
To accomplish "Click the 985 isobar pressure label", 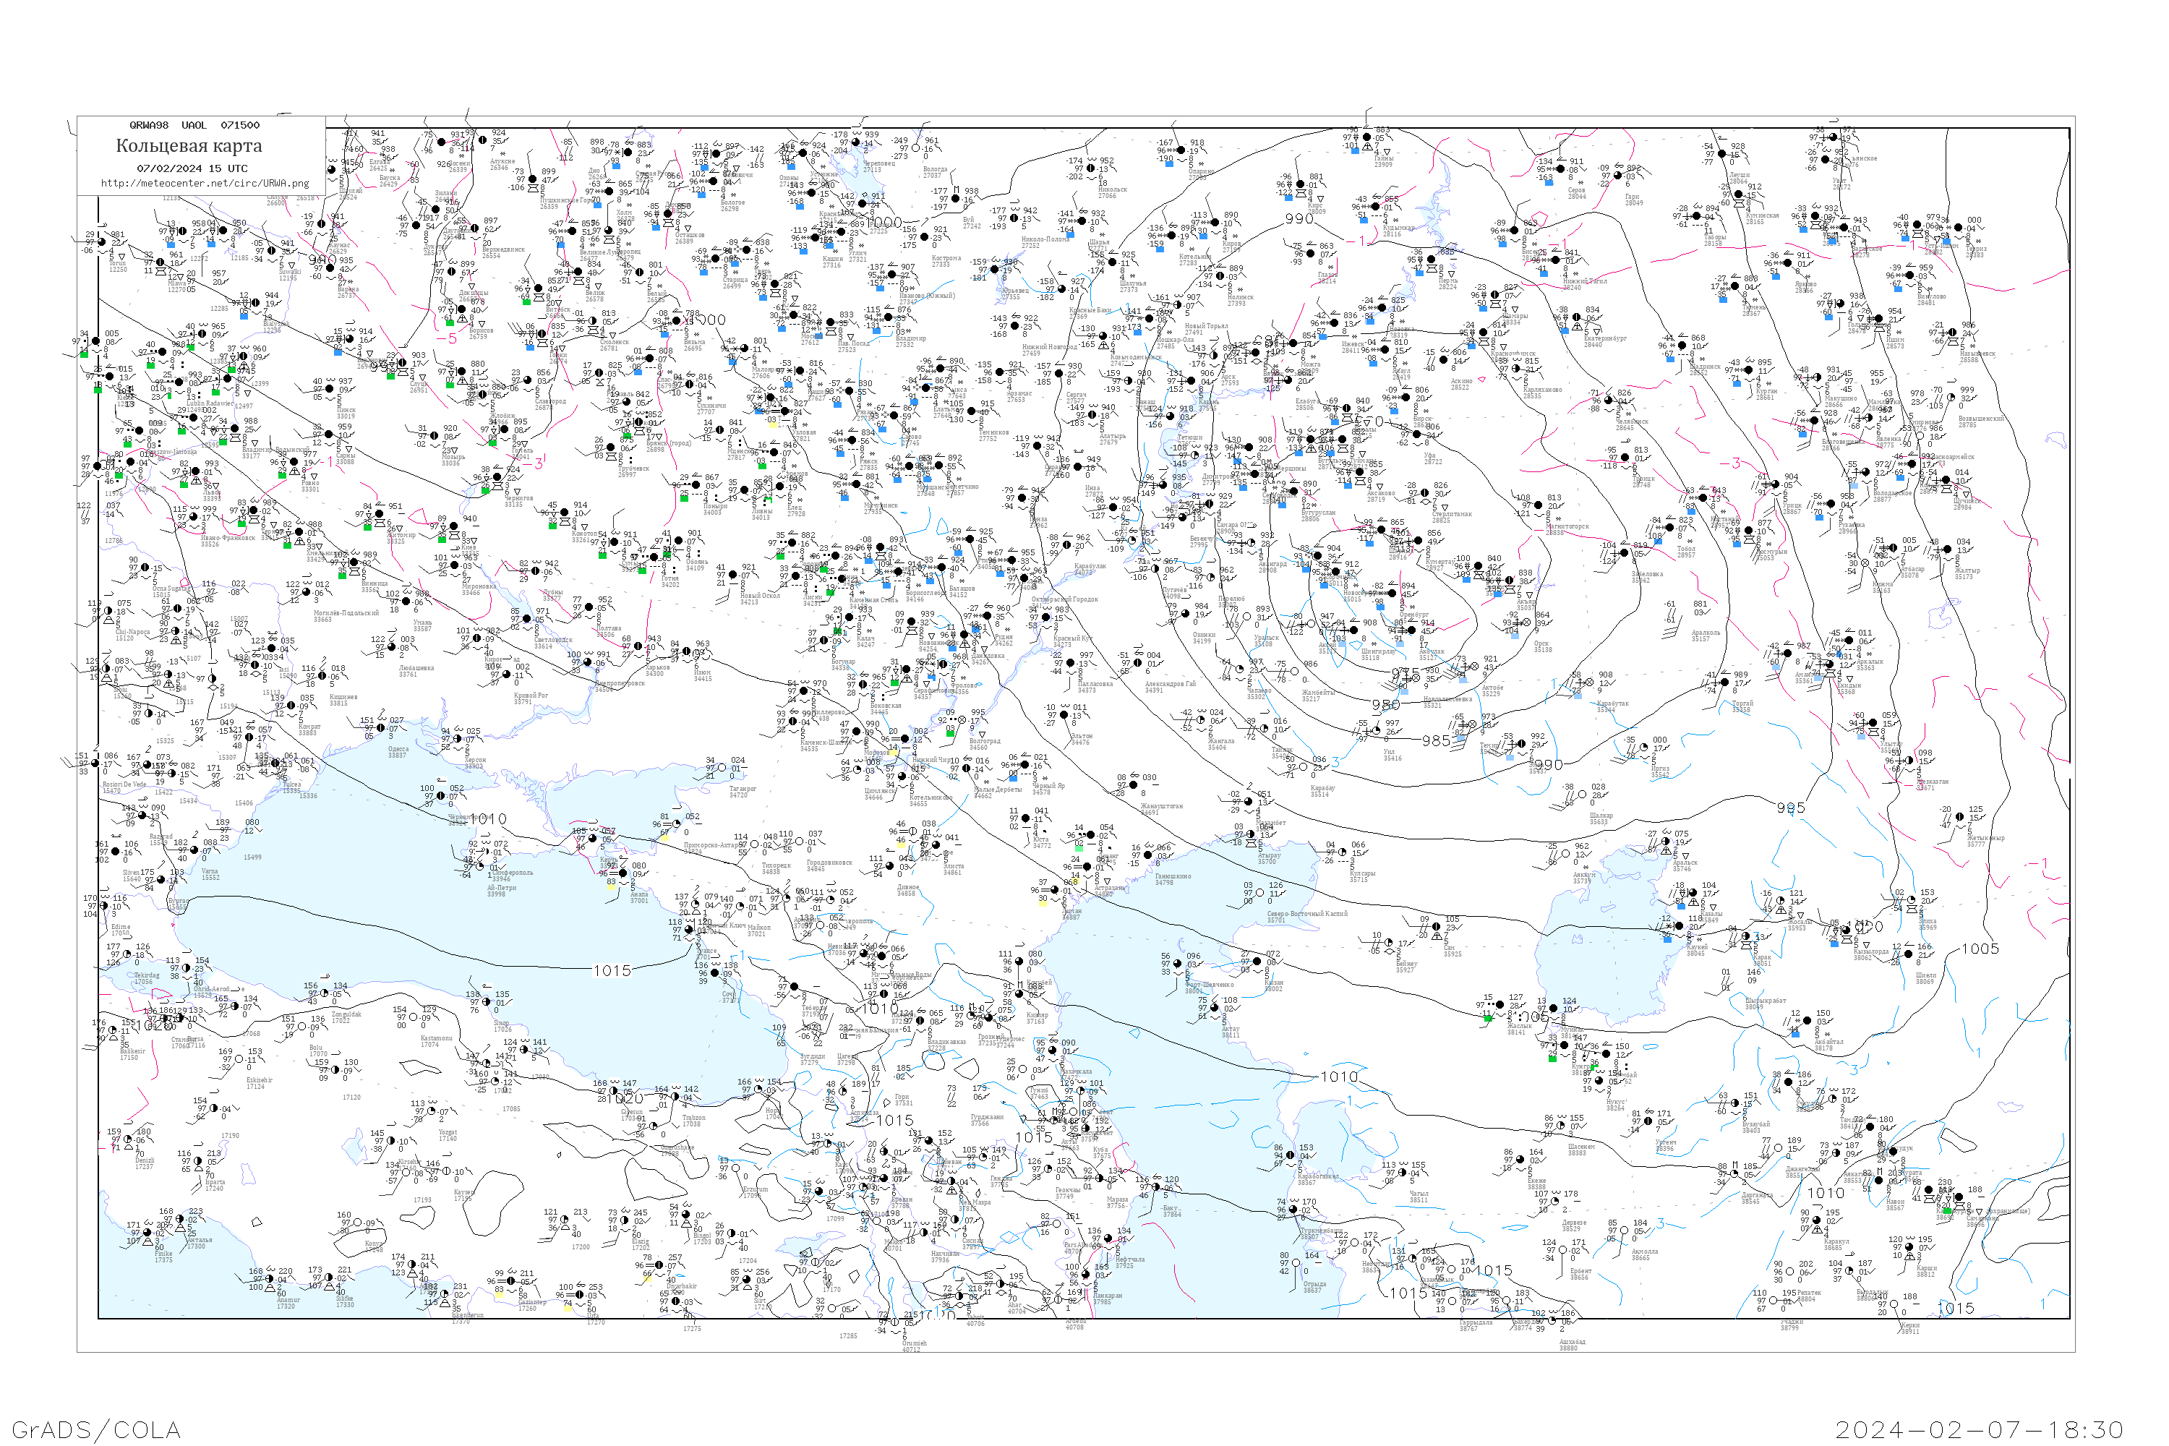I will point(1436,740).
